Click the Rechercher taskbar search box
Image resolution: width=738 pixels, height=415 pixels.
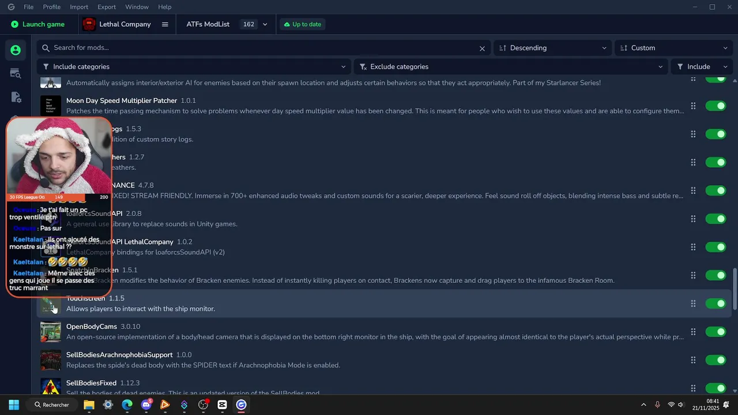[52, 405]
